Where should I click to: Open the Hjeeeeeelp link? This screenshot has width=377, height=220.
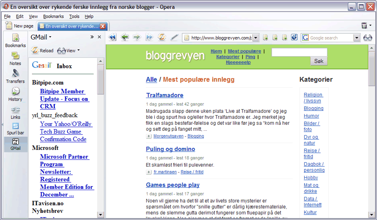click(238, 62)
